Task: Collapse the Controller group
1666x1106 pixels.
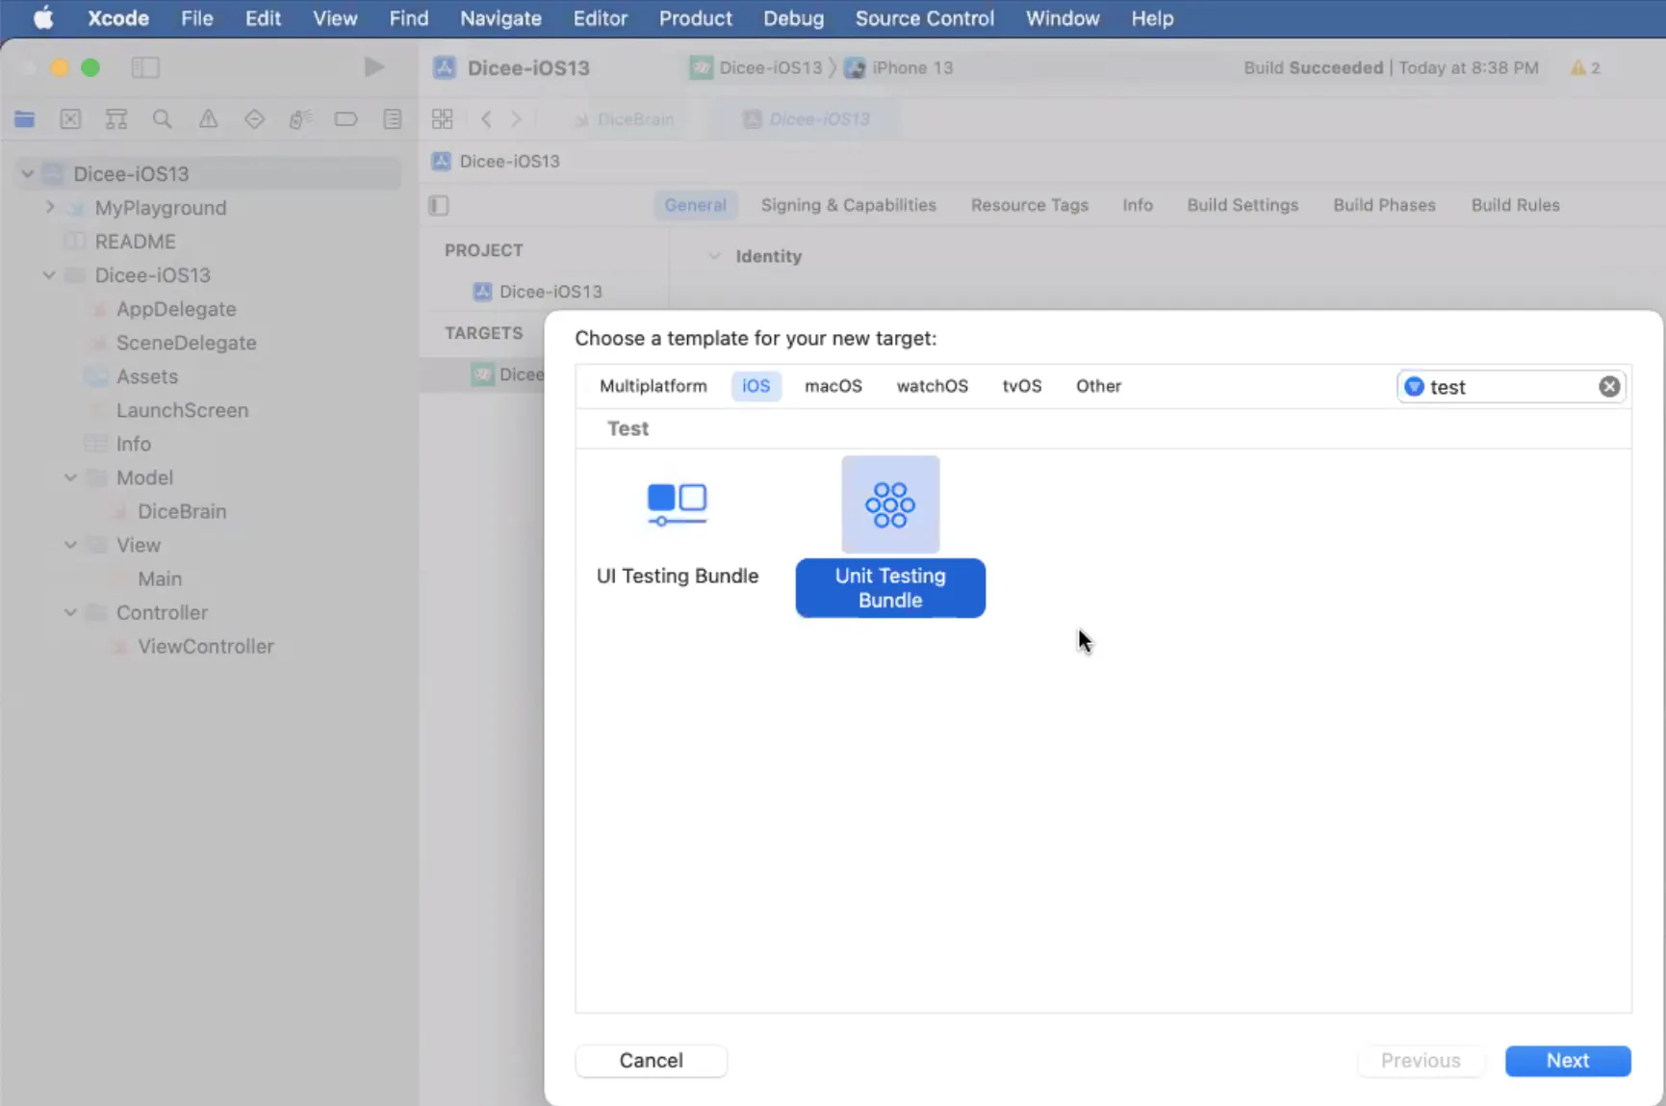Action: coord(70,612)
